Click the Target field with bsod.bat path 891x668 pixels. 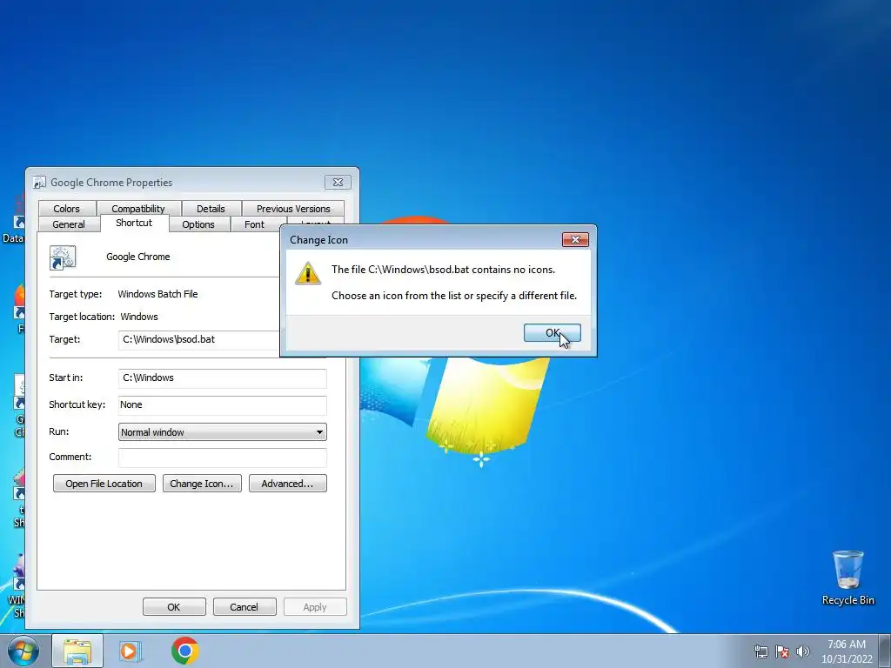click(199, 340)
